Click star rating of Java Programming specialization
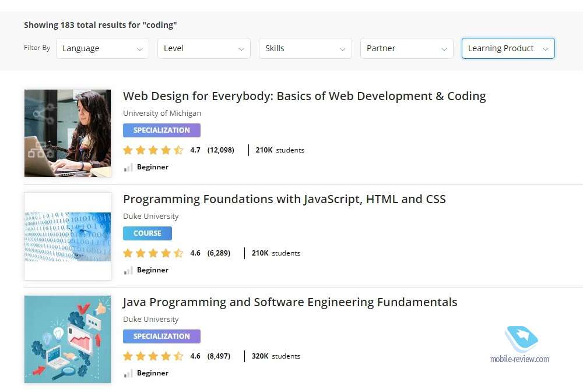Viewport: 583px width, 390px height. click(153, 356)
